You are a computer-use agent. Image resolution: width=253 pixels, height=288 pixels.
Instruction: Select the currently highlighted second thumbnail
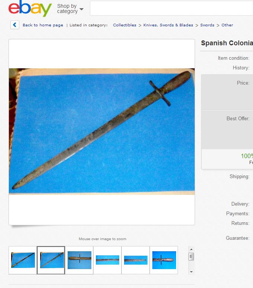click(x=51, y=260)
